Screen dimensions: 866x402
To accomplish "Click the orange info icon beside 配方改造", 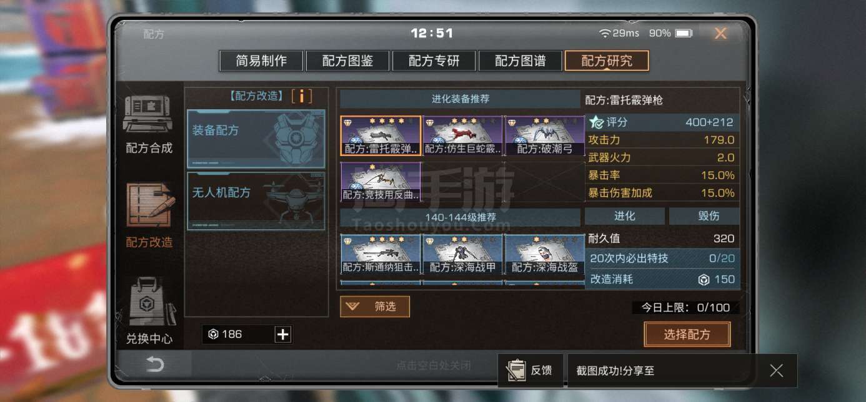I will click(302, 96).
